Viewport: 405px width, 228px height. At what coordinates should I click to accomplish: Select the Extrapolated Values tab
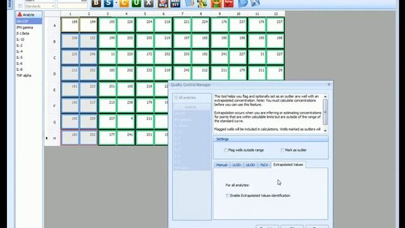pos(288,165)
